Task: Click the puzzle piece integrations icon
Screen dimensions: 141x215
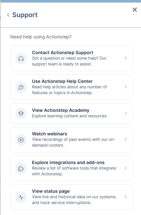Action: [x=21, y=169]
